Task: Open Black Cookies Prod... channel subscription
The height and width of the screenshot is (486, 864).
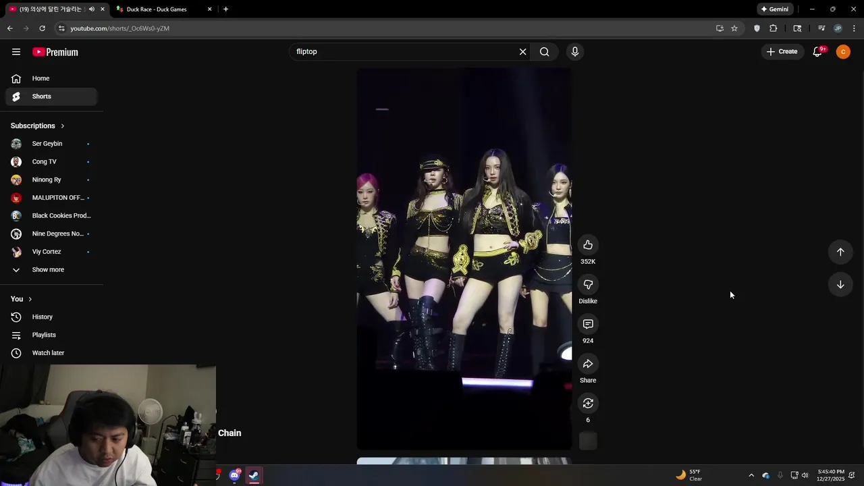Action: click(x=51, y=215)
